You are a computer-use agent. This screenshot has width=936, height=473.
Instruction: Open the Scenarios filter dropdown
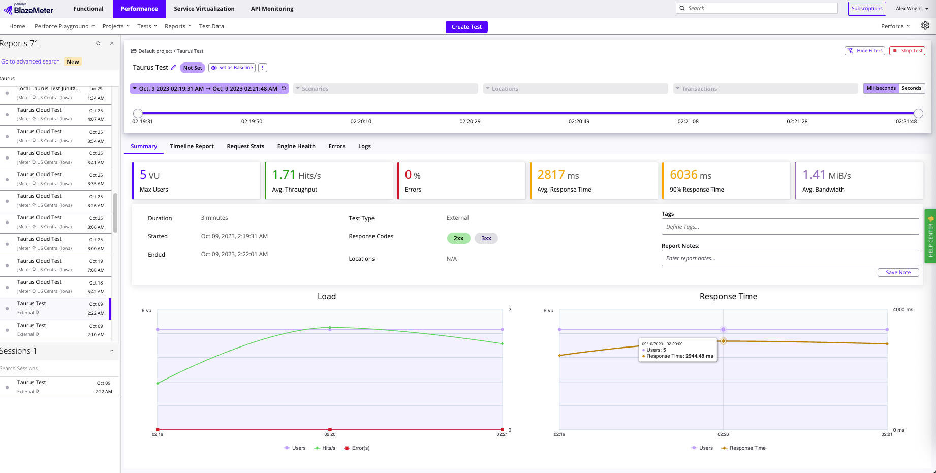[x=385, y=89]
